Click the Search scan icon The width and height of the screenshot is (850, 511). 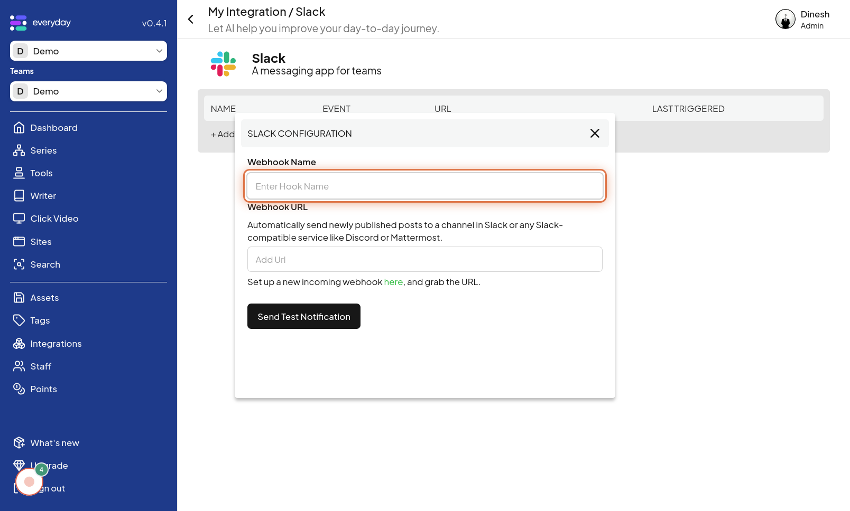(19, 264)
